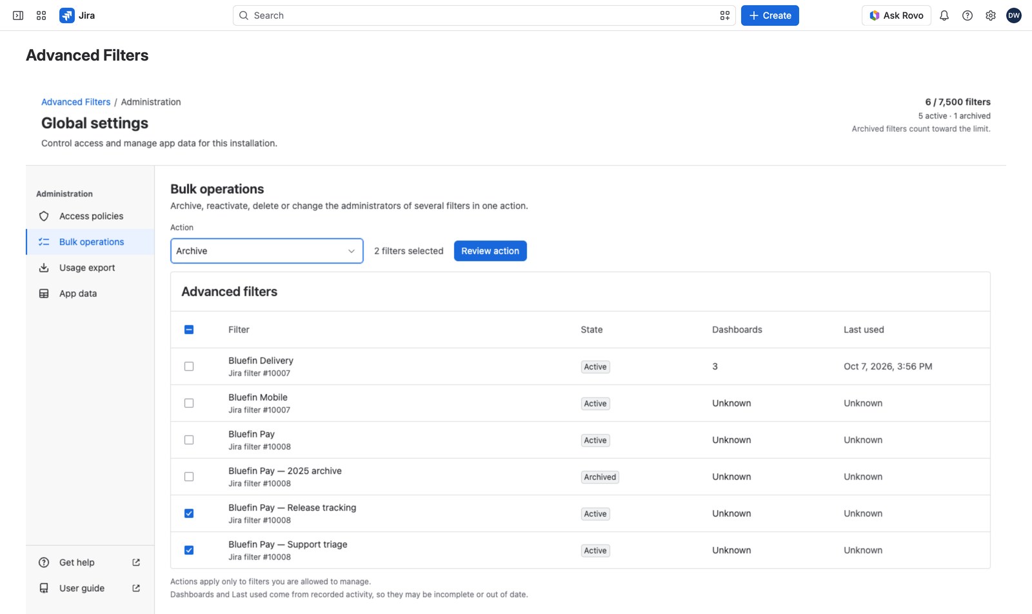Select Bulk operations in the sidebar
The width and height of the screenshot is (1032, 614).
click(x=90, y=242)
